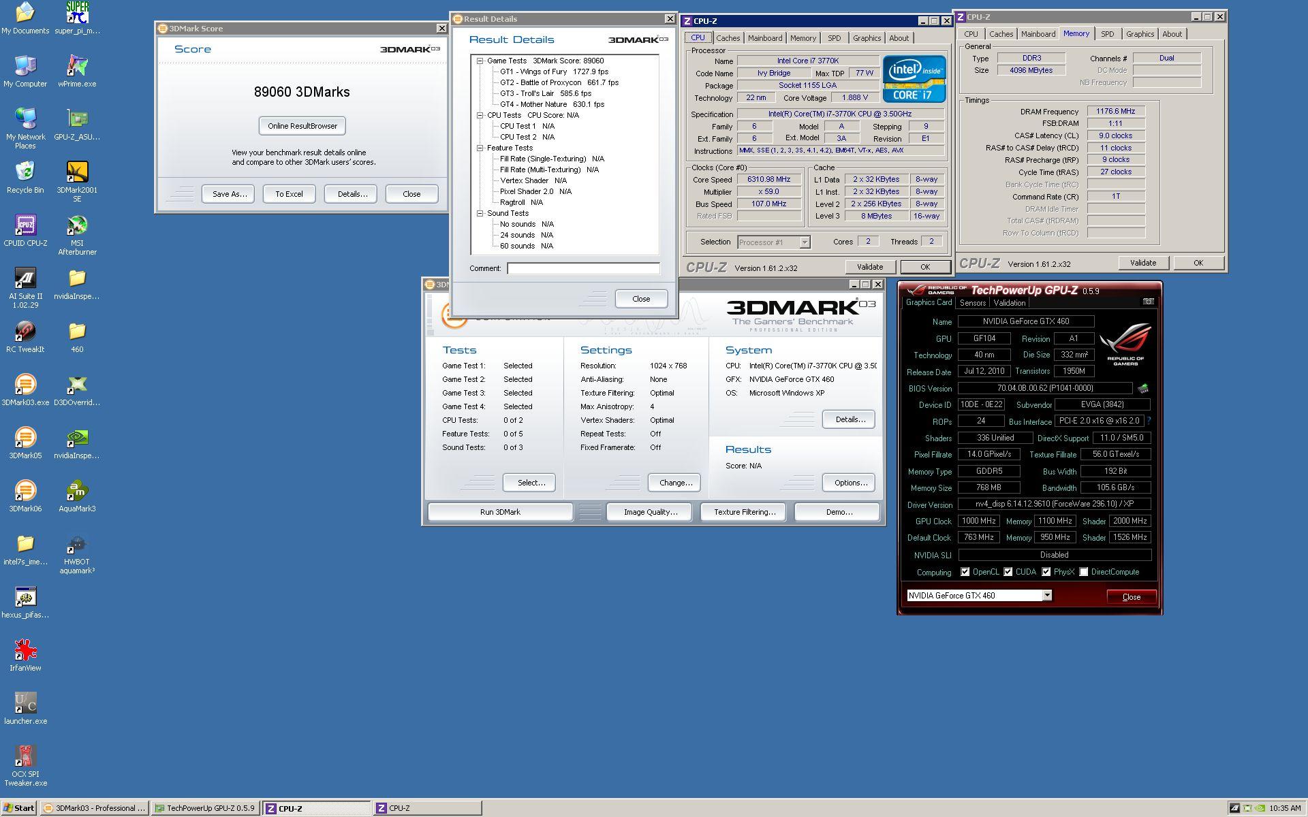The width and height of the screenshot is (1308, 817).
Task: Launch the HWBOT aquamark³ desktop icon
Action: [77, 553]
